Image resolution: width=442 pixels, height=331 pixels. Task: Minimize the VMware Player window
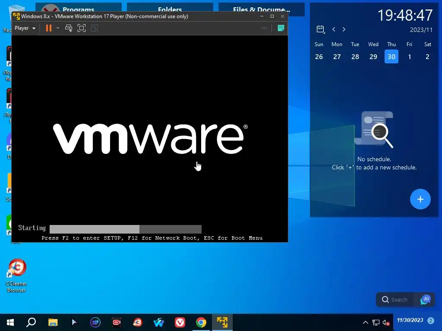coord(262,16)
